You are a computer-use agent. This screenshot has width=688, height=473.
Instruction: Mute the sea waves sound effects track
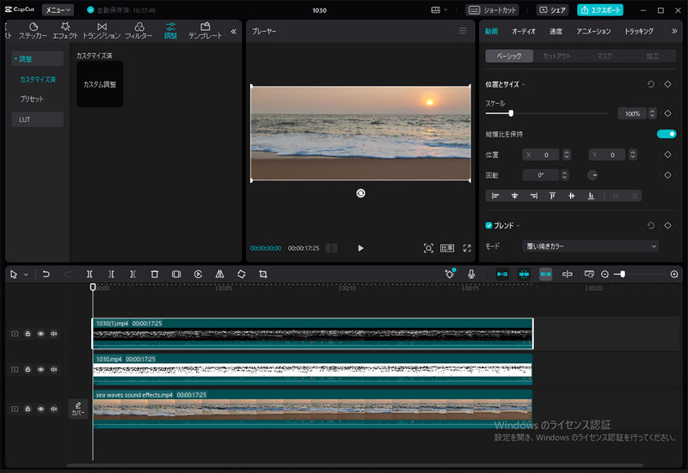coord(54,409)
